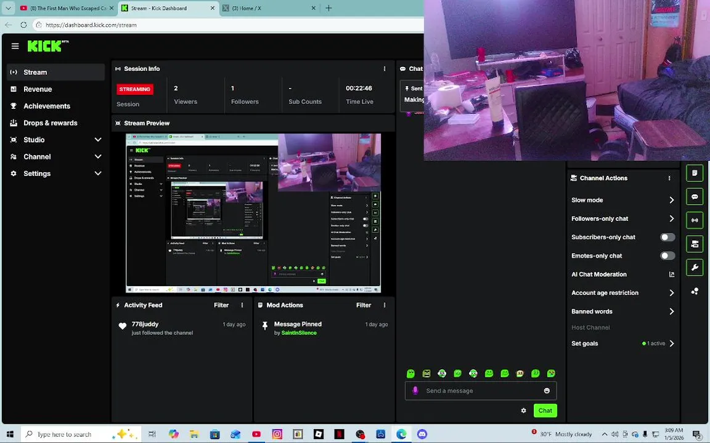Click the purple identity icon in message box
710x443 pixels.
click(x=415, y=391)
